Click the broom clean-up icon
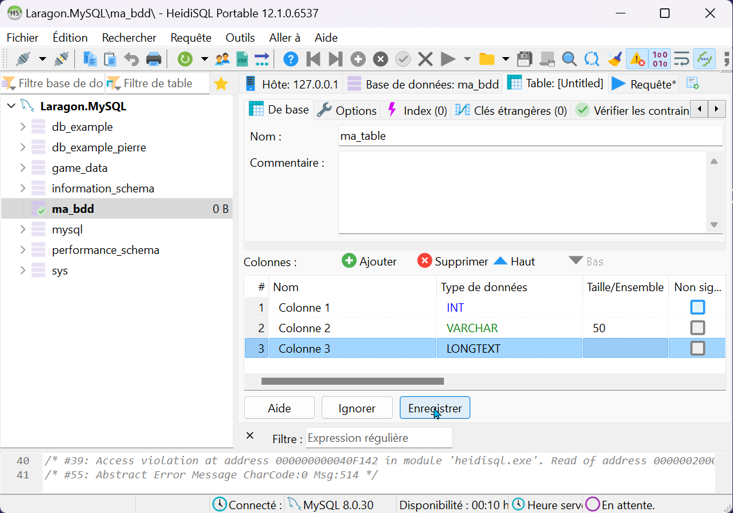This screenshot has height=513, width=733. pyautogui.click(x=615, y=60)
